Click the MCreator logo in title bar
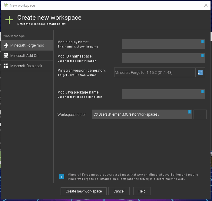Image resolution: width=212 pixels, height=201 pixels. click(x=6, y=5)
